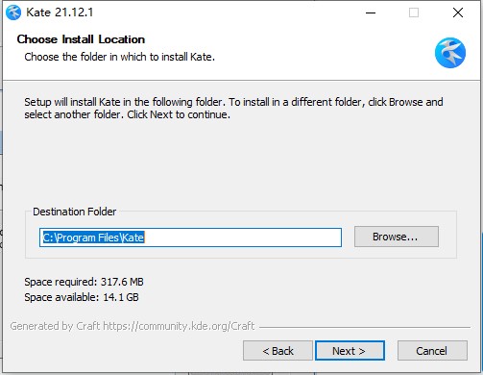The width and height of the screenshot is (483, 375).
Task: Click the separator line beside the Craft branding
Action: coord(365,327)
